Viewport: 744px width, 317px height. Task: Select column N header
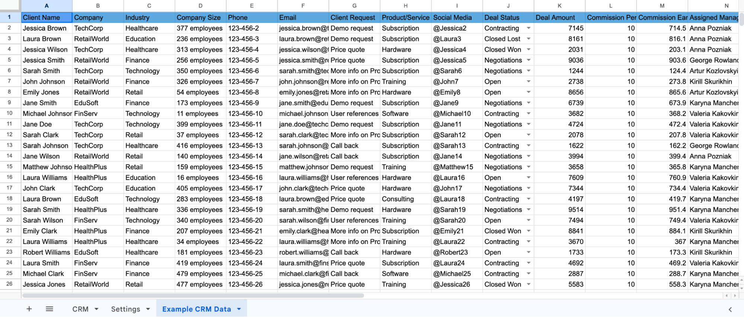click(713, 6)
